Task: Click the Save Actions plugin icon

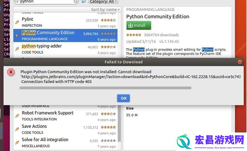Action: [17, 129]
